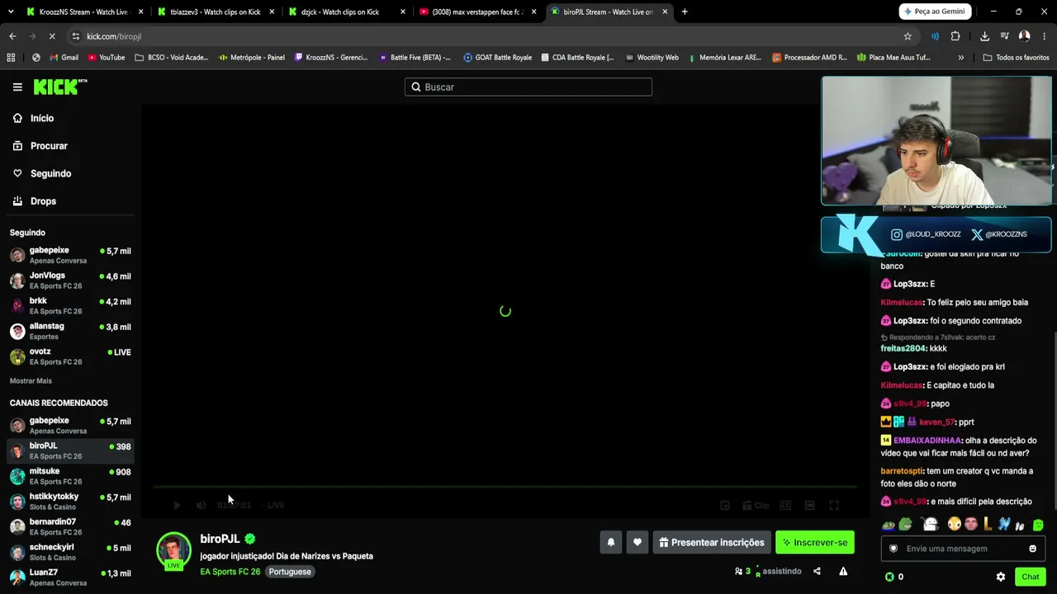Screen dimensions: 1057x594
Task: Toggle closed captions in the player
Action: pos(785,505)
